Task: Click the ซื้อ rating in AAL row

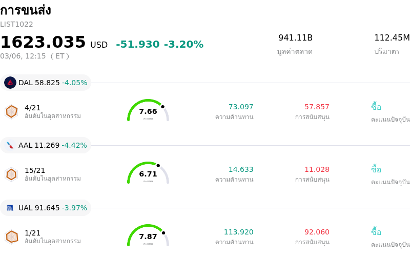Action: [376, 169]
